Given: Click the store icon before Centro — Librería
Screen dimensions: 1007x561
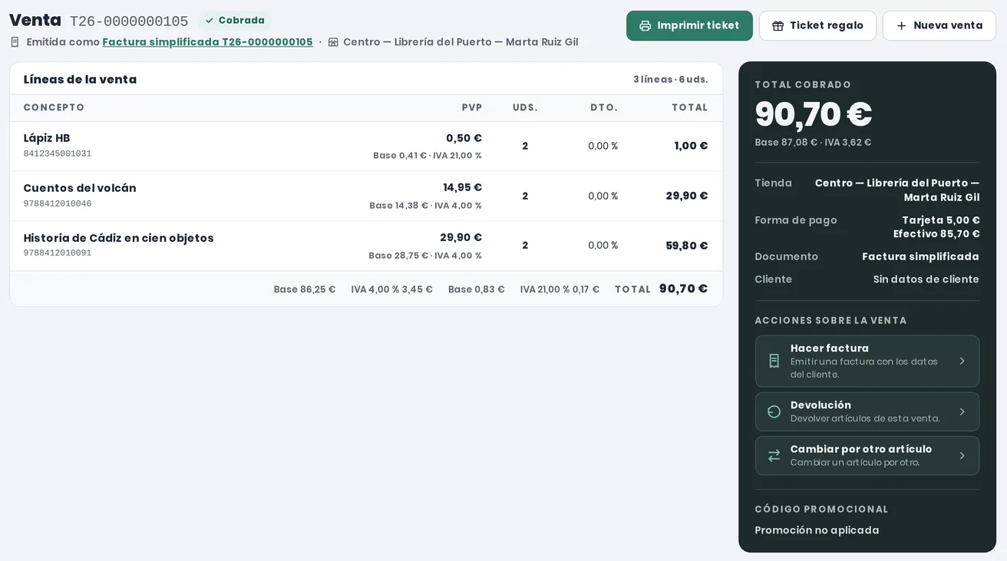Looking at the screenshot, I should (333, 42).
